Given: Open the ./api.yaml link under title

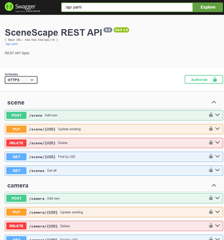Looking at the screenshot, I should point(12,44).
